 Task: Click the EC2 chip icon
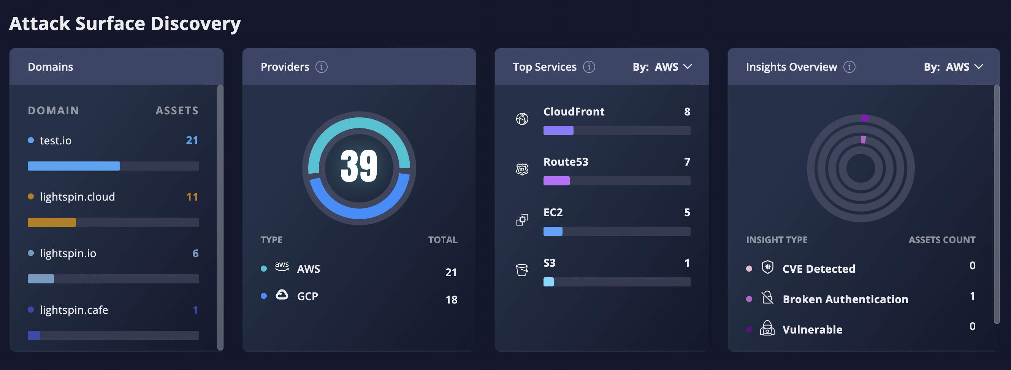tap(522, 220)
